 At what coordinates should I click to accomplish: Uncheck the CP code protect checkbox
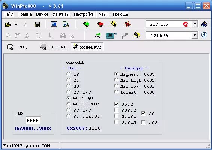pos(143,113)
